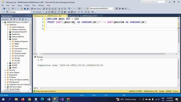Click the Save All icon
Image resolution: width=181 pixels, height=102 pixels.
coord(28,9)
